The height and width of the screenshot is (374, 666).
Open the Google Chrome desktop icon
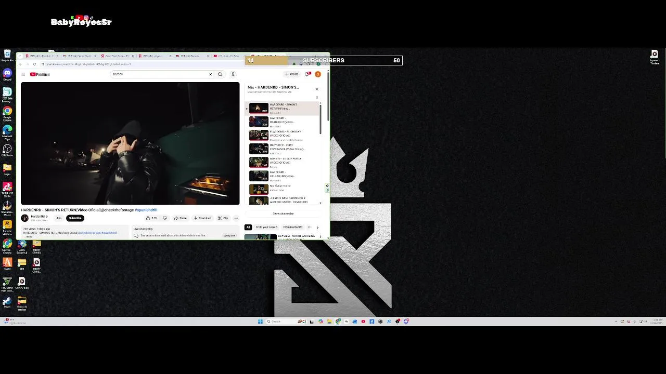[x=7, y=113]
